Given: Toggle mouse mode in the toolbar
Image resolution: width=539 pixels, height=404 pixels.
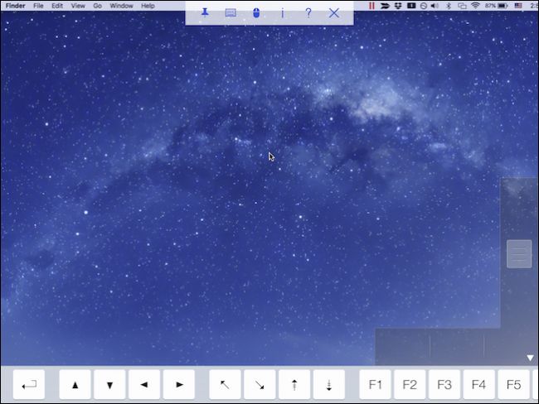Looking at the screenshot, I should (x=256, y=12).
